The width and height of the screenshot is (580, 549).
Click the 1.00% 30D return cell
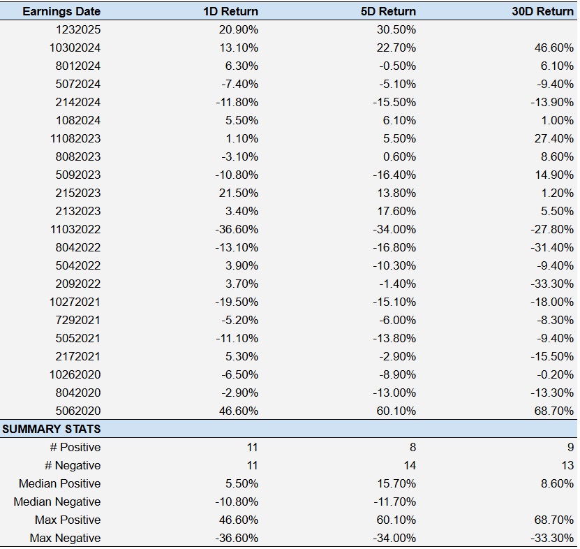pos(557,120)
